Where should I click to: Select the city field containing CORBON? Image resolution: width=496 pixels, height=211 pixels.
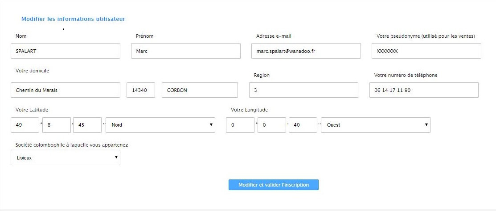coord(200,90)
